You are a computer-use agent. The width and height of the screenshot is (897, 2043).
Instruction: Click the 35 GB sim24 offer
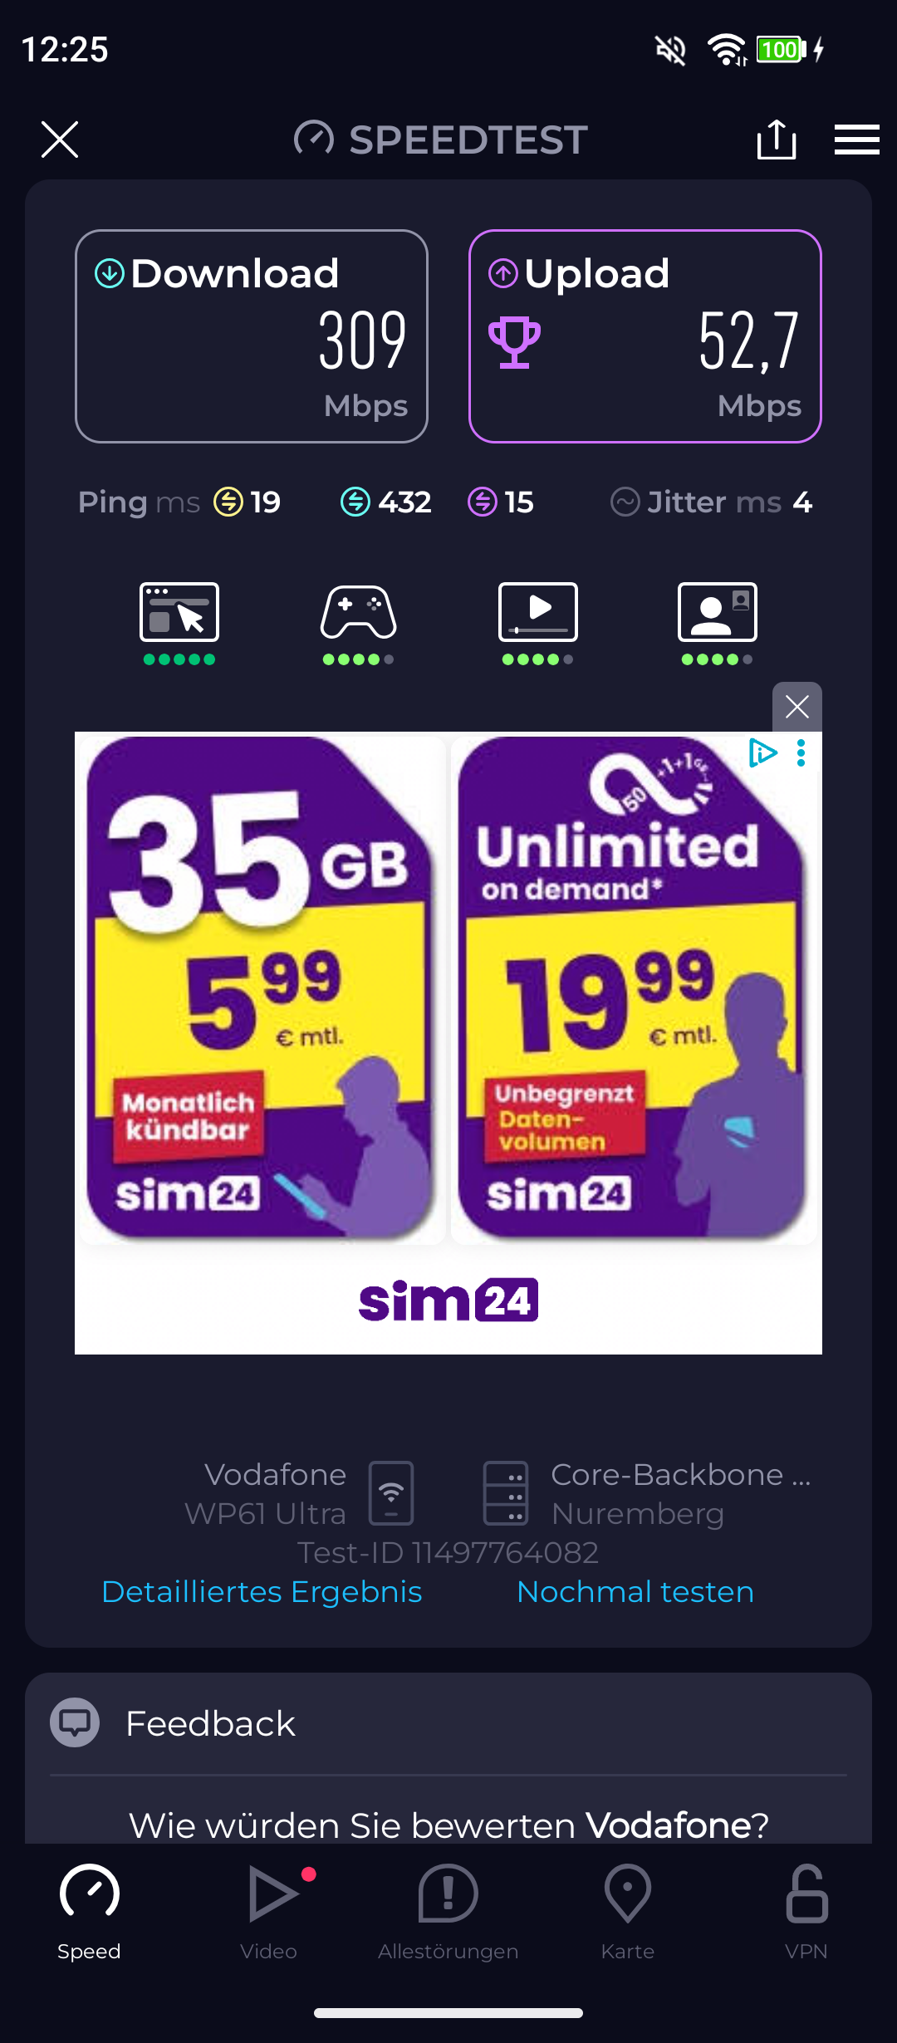(x=261, y=989)
